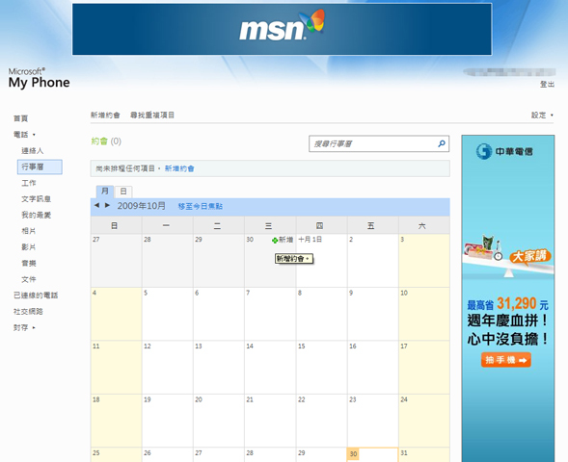Expand the 電話 sidebar section
The height and width of the screenshot is (462, 568).
tap(25, 135)
